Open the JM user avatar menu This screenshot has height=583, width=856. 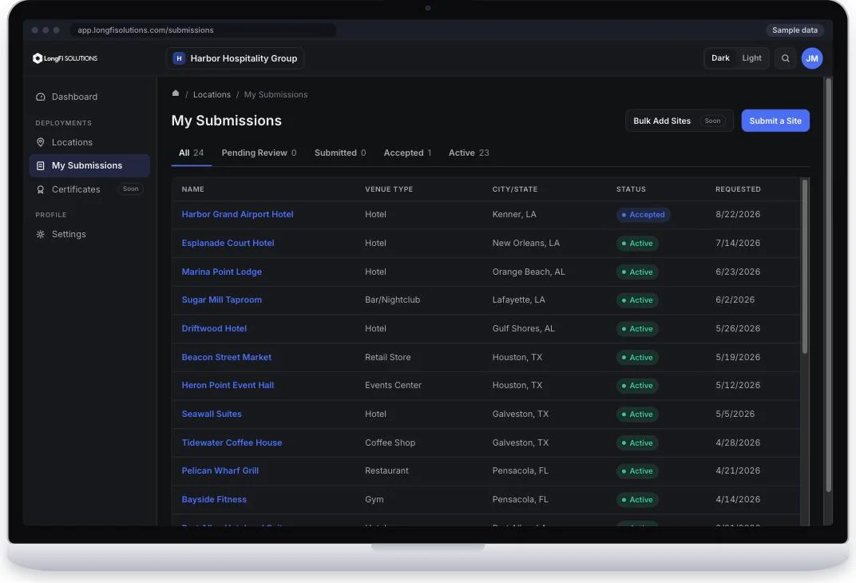[812, 58]
